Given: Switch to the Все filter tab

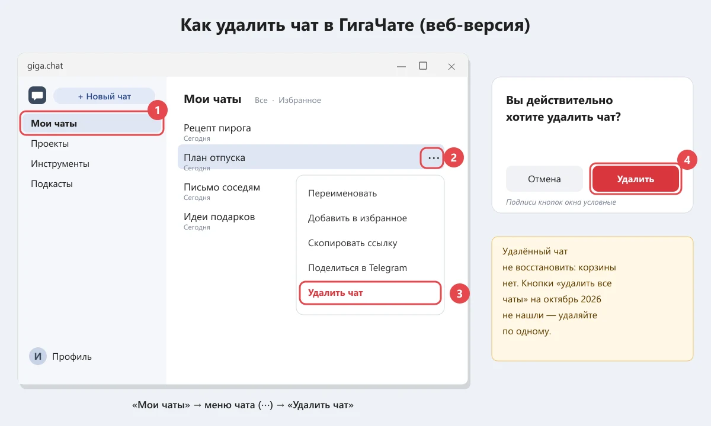Looking at the screenshot, I should pyautogui.click(x=261, y=101).
